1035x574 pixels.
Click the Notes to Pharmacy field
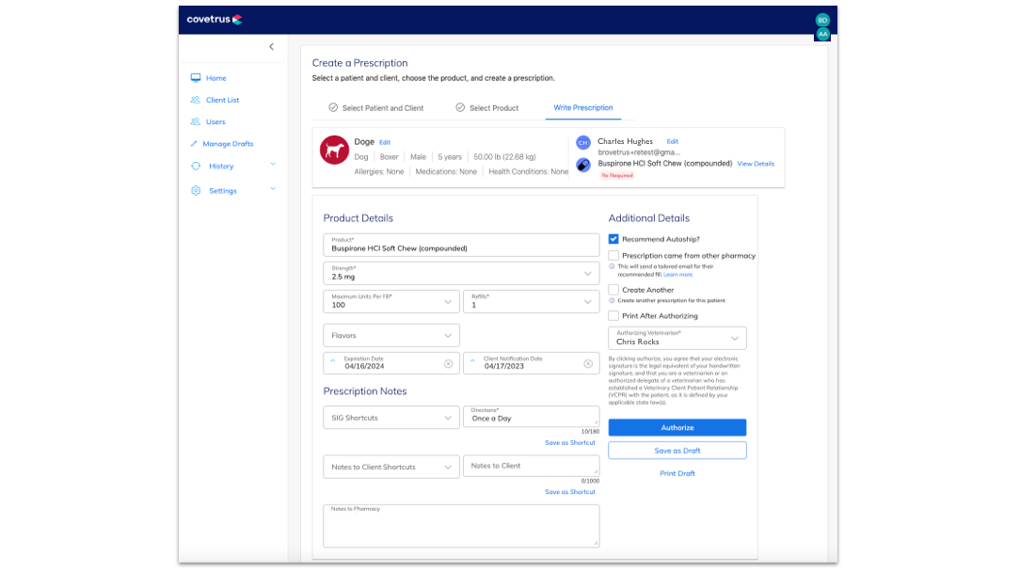(x=461, y=525)
